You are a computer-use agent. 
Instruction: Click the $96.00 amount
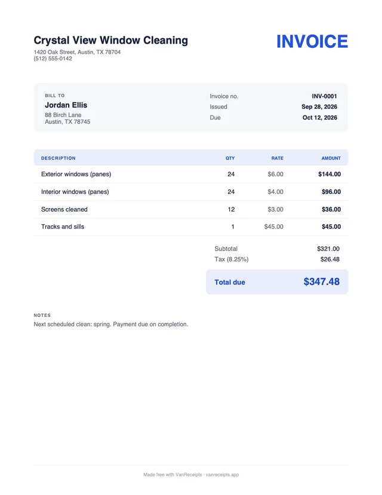pos(331,192)
